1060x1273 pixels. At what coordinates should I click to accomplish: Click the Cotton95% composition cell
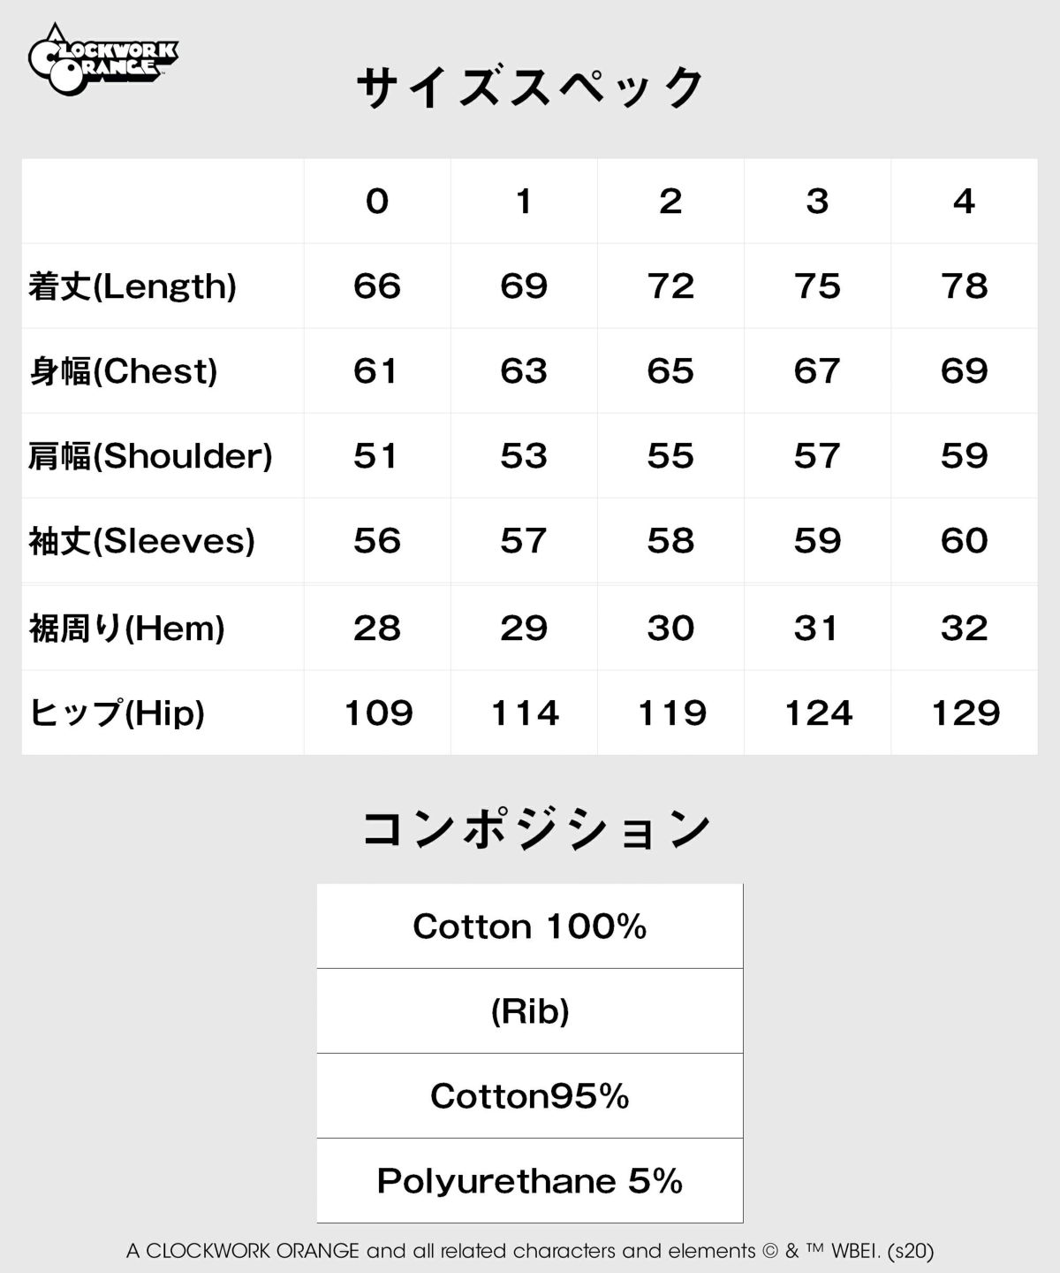[530, 1096]
